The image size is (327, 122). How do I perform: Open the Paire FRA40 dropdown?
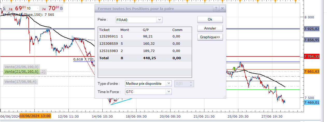tap(159, 20)
